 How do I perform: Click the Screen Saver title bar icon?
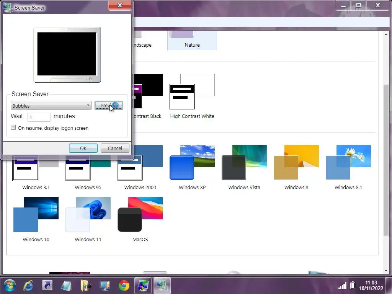[8, 7]
